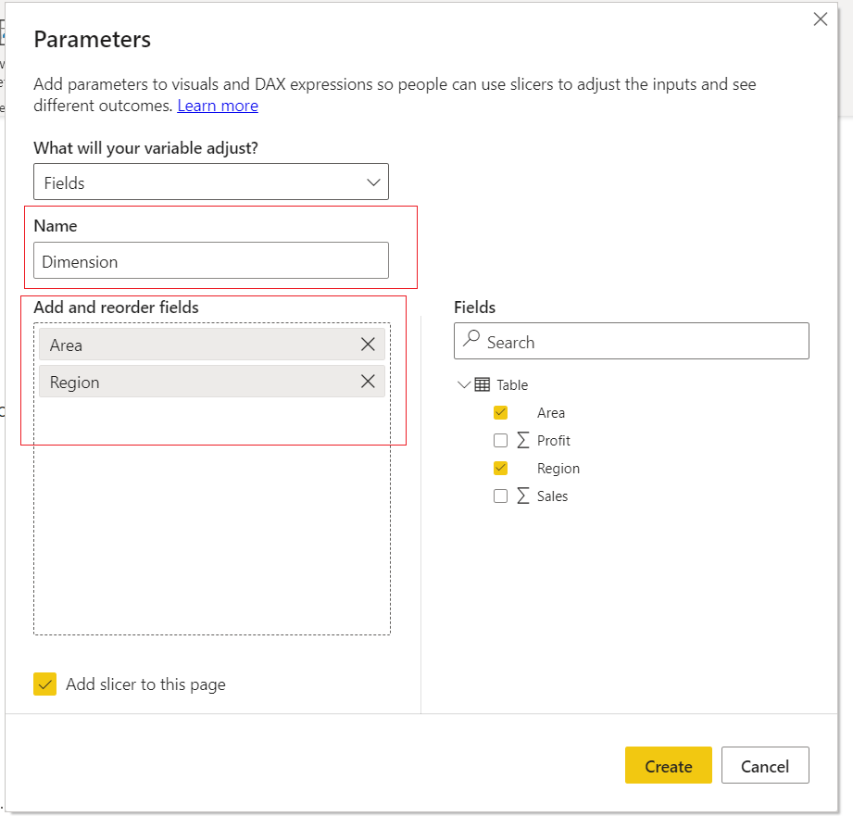Open the Learn more link
The width and height of the screenshot is (853, 816).
click(217, 105)
